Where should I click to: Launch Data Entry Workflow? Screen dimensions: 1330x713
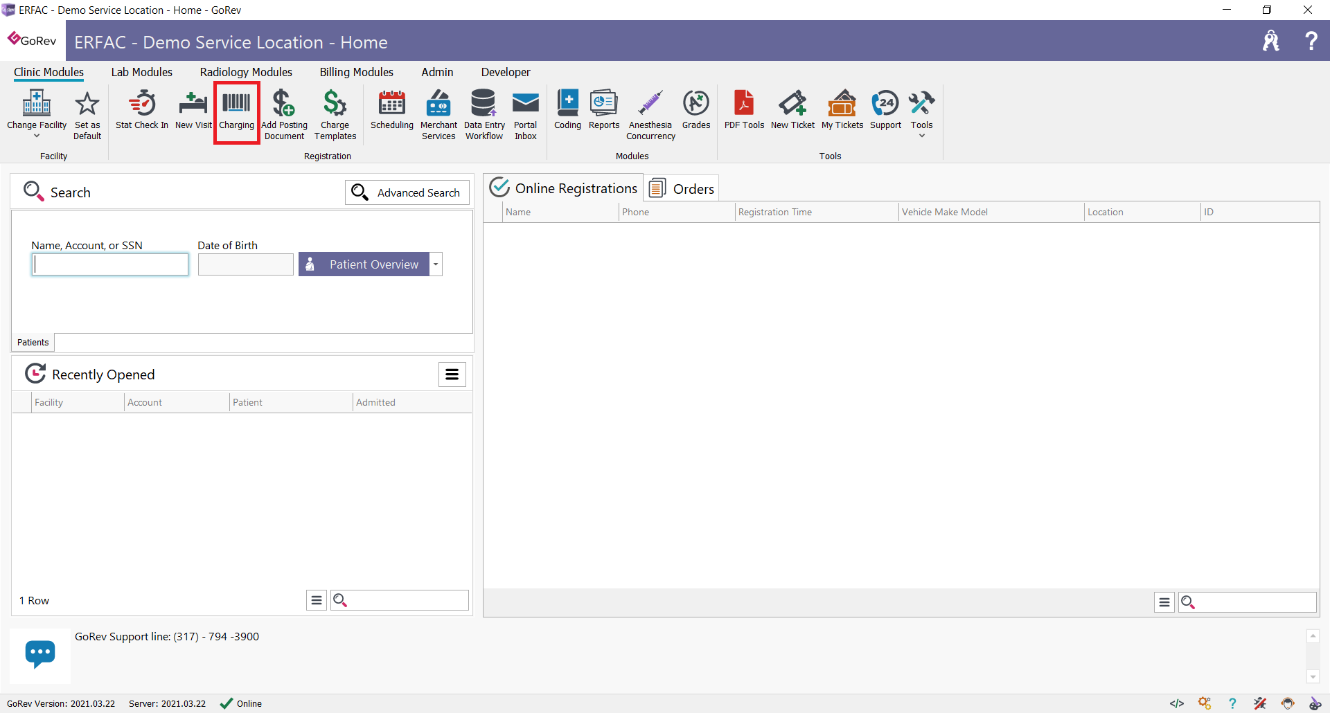pos(484,115)
